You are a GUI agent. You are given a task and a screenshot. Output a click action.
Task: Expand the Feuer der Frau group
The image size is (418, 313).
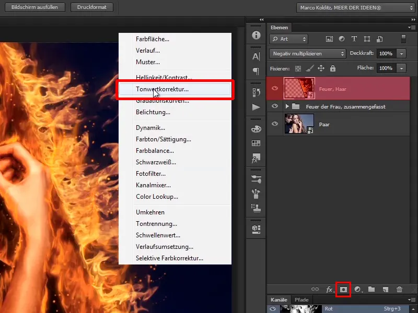[x=287, y=106]
